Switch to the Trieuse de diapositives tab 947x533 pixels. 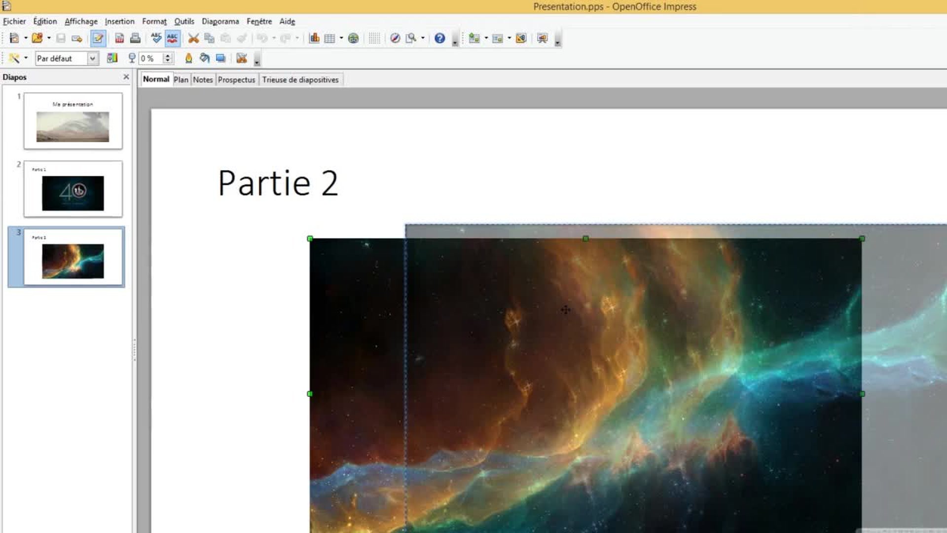click(300, 79)
